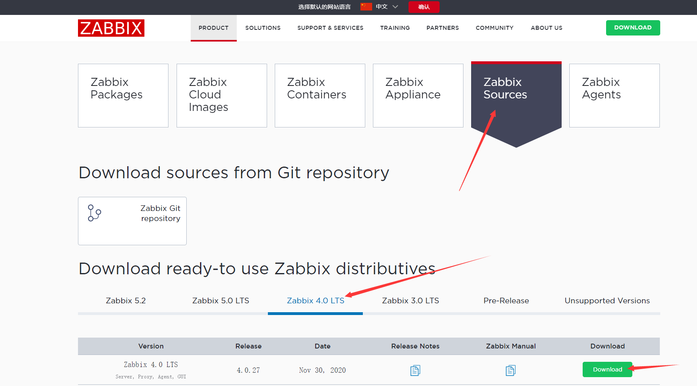This screenshot has height=386, width=697.
Task: Click the green DOWNLOAD header button
Action: [x=633, y=28]
